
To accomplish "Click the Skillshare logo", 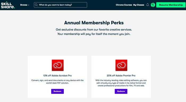I will [x=8, y=5].
